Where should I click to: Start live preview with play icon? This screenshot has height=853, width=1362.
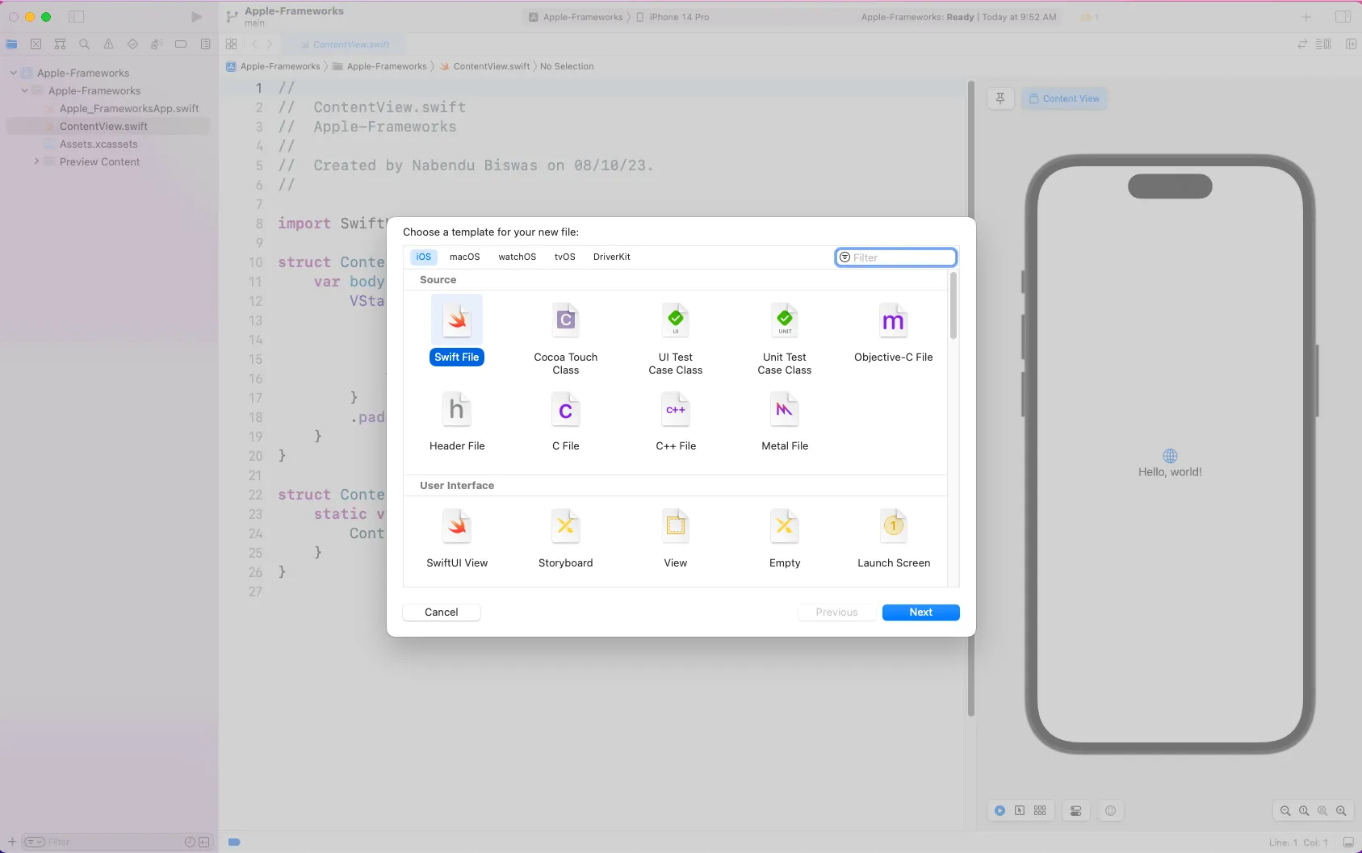tap(999, 811)
